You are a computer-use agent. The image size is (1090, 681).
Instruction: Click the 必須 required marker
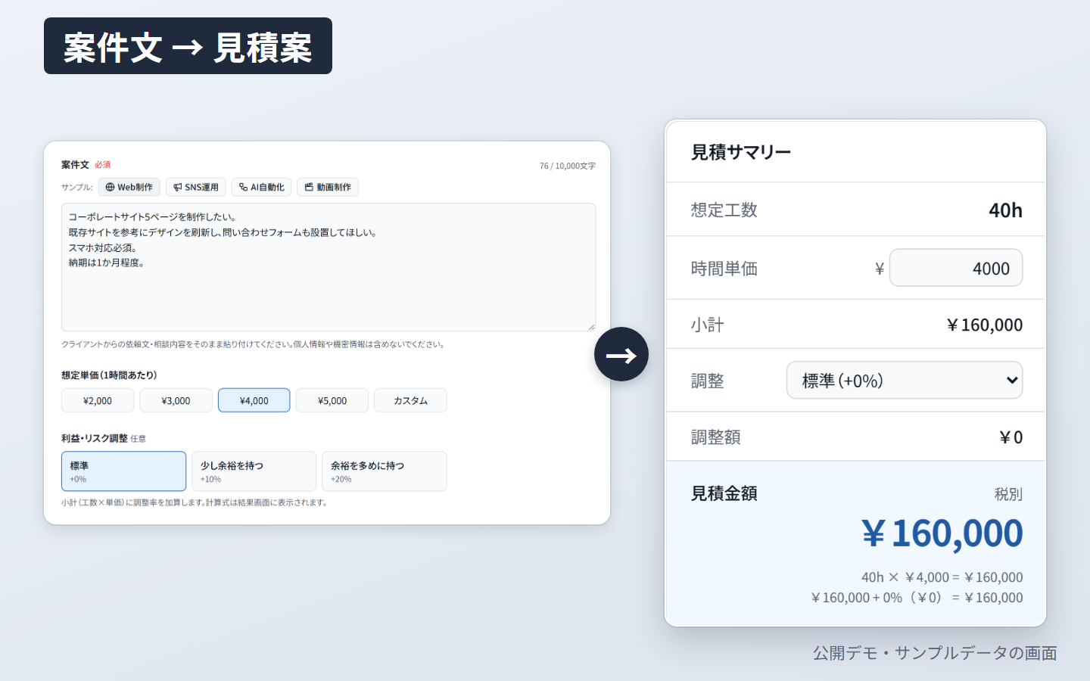[103, 164]
